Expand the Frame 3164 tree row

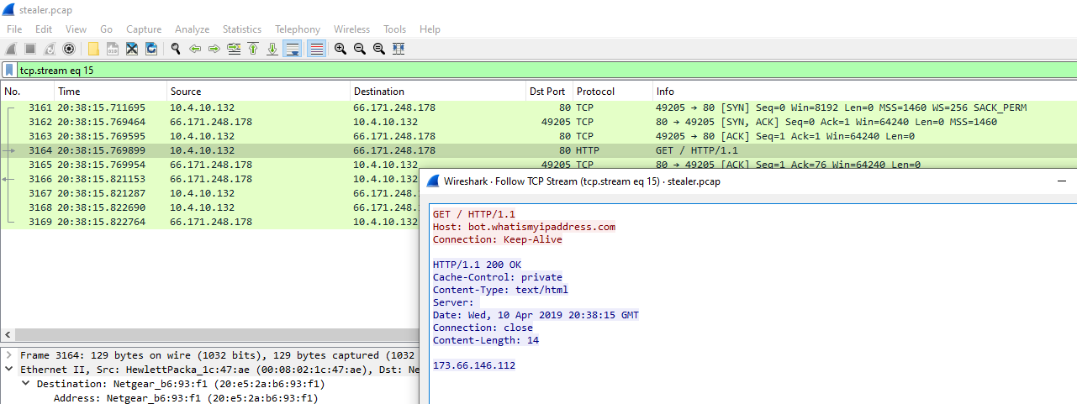tap(9, 355)
